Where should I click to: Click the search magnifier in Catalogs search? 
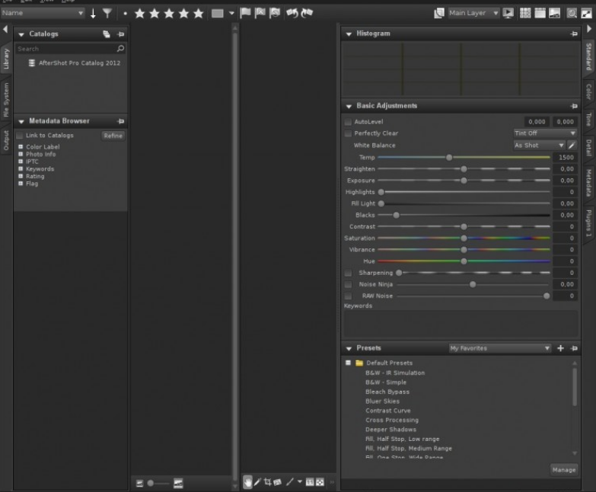click(x=120, y=49)
